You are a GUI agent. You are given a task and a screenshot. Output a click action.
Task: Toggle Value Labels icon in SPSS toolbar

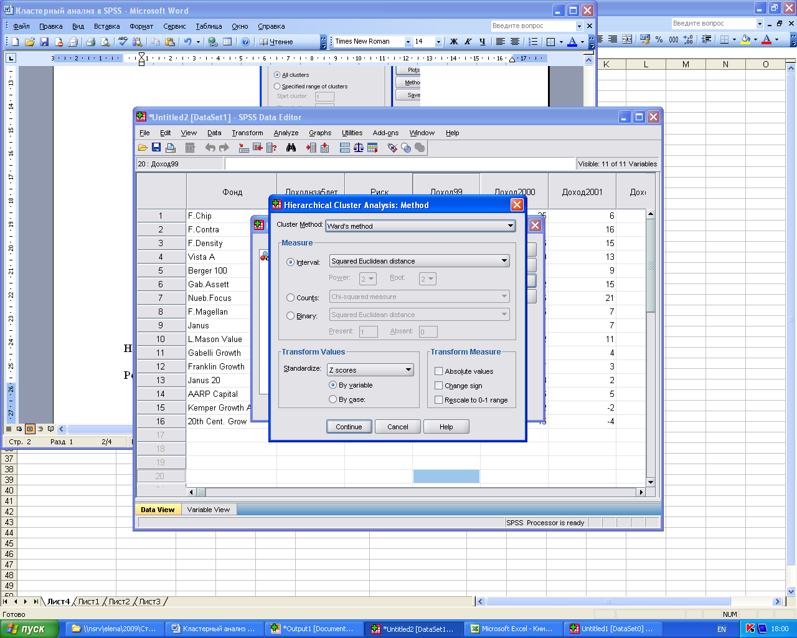click(392, 148)
